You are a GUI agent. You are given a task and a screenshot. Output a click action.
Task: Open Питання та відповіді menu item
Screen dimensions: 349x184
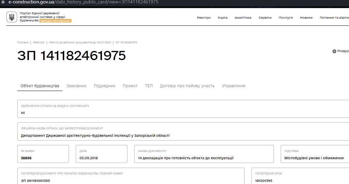click(x=334, y=18)
